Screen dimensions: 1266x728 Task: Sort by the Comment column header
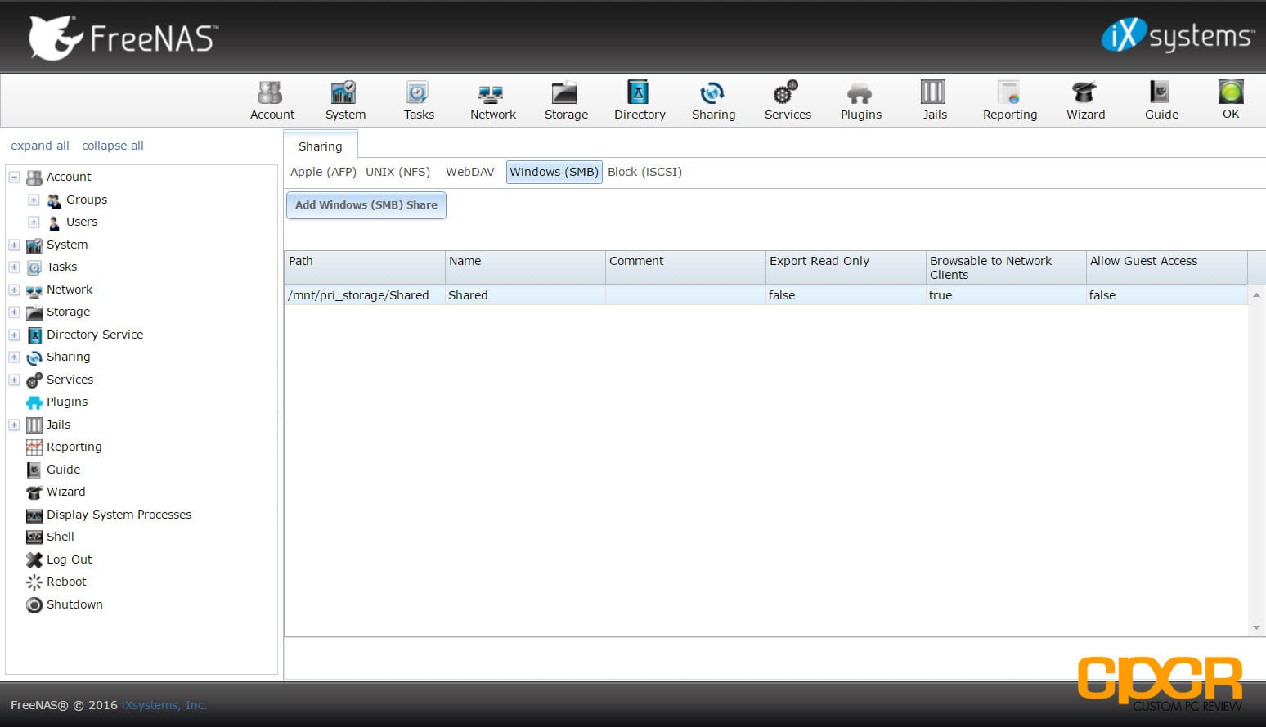tap(685, 267)
